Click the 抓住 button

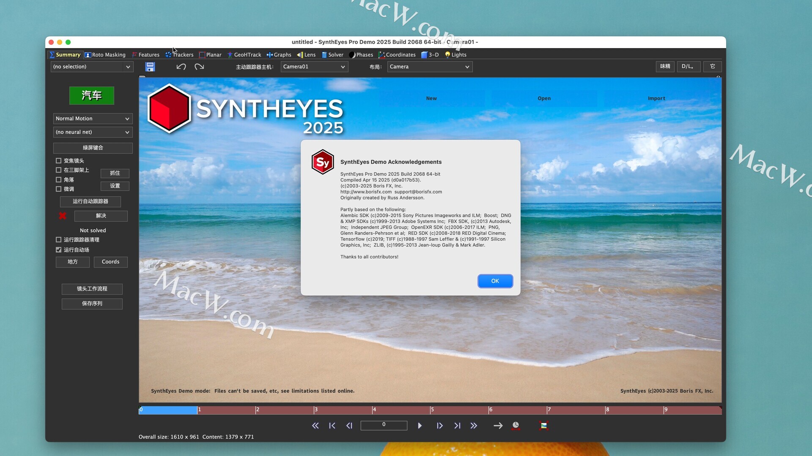[115, 173]
